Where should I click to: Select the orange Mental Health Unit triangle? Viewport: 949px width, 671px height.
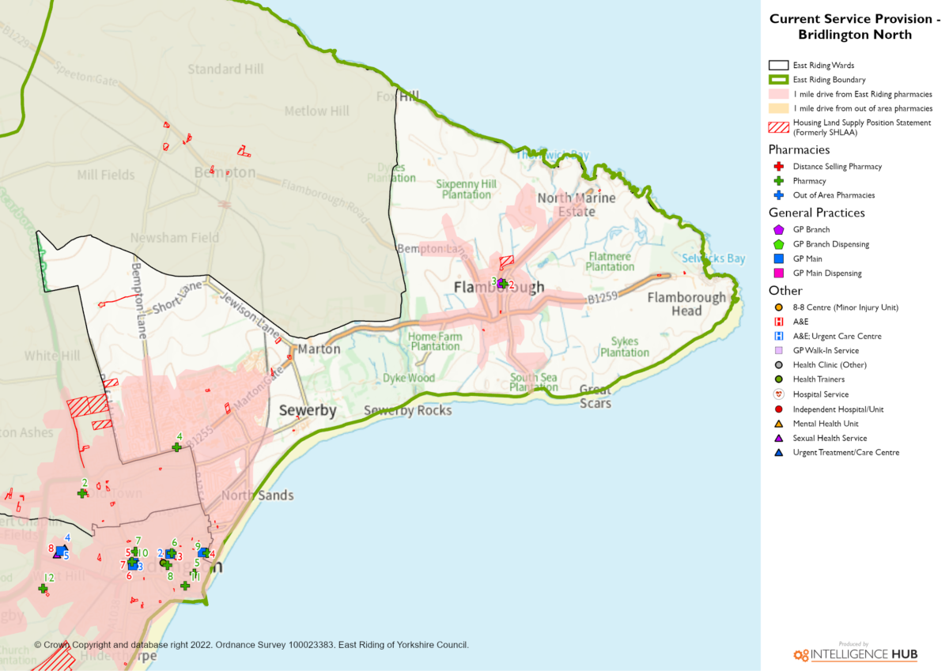779,424
